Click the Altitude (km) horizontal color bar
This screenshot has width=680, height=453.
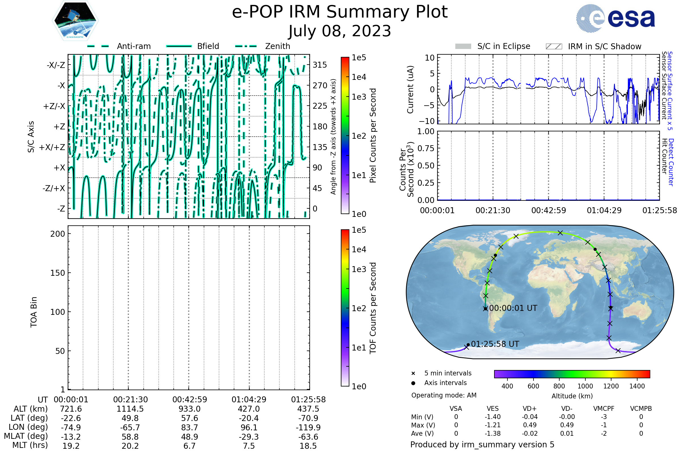[x=572, y=374]
